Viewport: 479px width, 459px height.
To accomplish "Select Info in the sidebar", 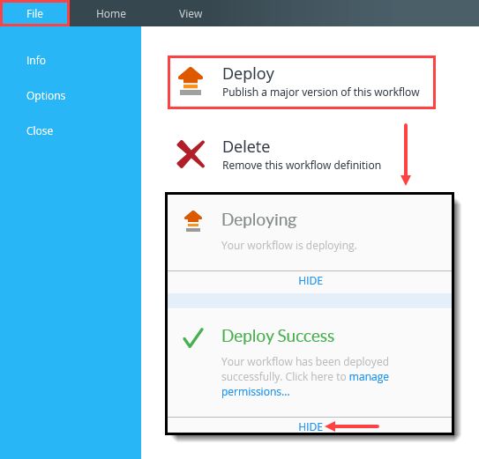I will [x=36, y=61].
